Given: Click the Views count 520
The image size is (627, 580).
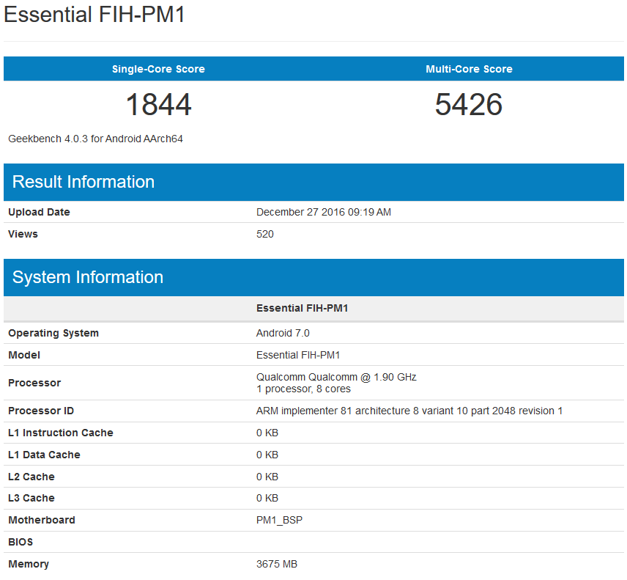Looking at the screenshot, I should [264, 234].
